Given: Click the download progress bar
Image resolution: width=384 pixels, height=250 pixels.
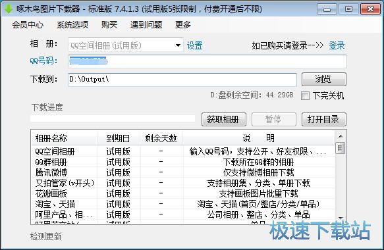Looking at the screenshot, I should pos(113,118).
